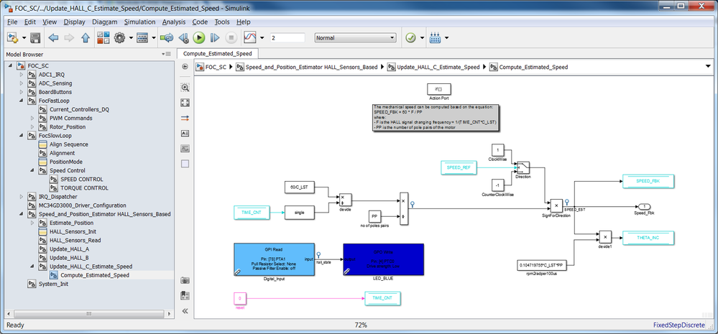Select the Compute_Estimated_Speed tab

point(218,54)
